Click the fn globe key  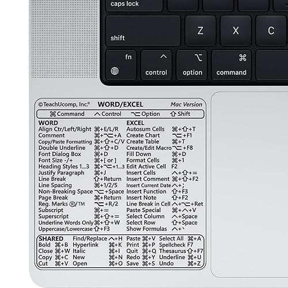(x=121, y=65)
